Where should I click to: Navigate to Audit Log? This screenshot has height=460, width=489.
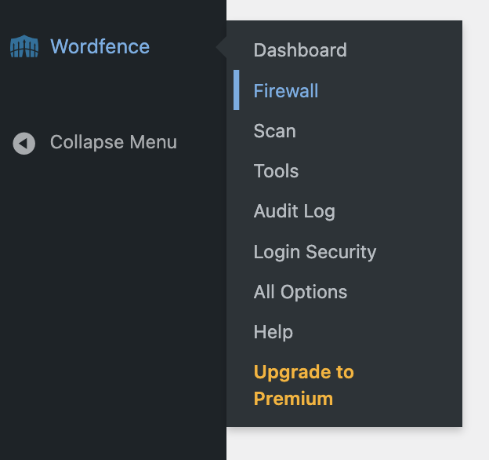[x=294, y=211]
